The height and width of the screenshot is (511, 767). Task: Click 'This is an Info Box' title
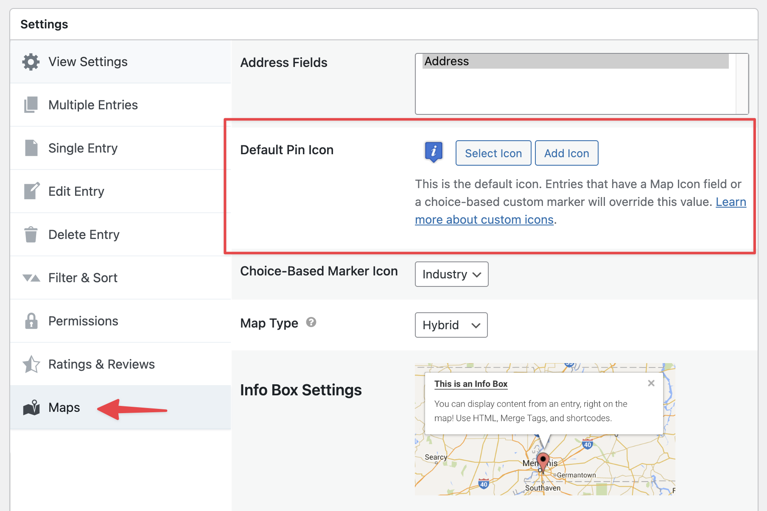[471, 384]
